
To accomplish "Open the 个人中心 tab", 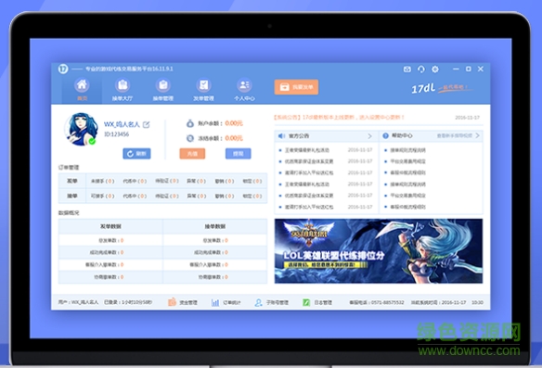I will (x=244, y=90).
